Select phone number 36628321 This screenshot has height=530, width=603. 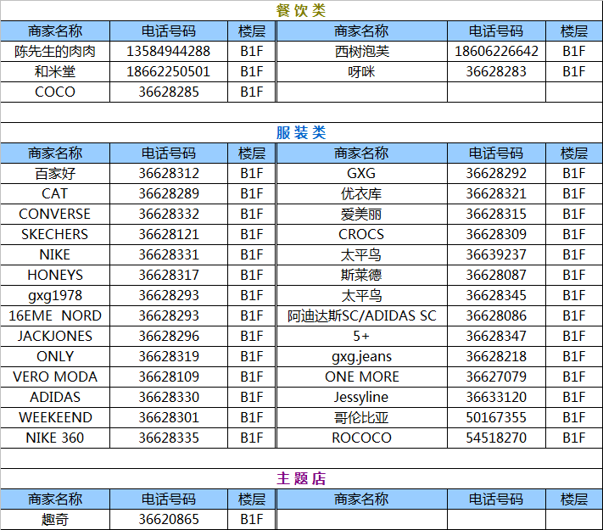point(496,193)
